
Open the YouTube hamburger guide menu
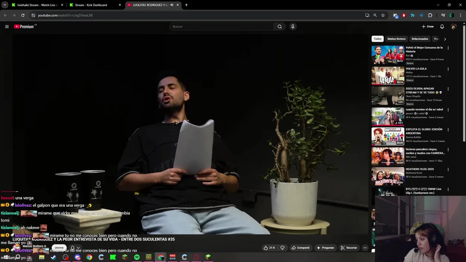7,27
